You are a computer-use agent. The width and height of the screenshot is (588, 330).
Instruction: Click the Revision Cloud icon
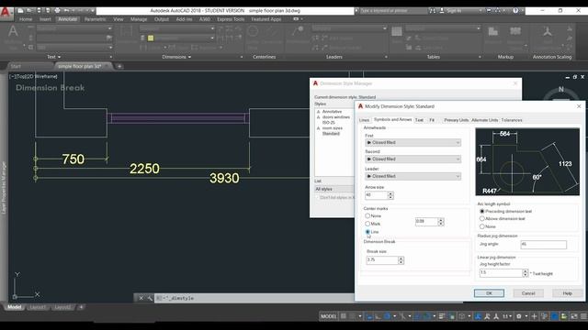click(x=515, y=31)
